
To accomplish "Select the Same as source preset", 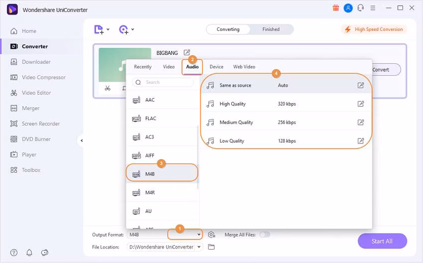I will [286, 85].
